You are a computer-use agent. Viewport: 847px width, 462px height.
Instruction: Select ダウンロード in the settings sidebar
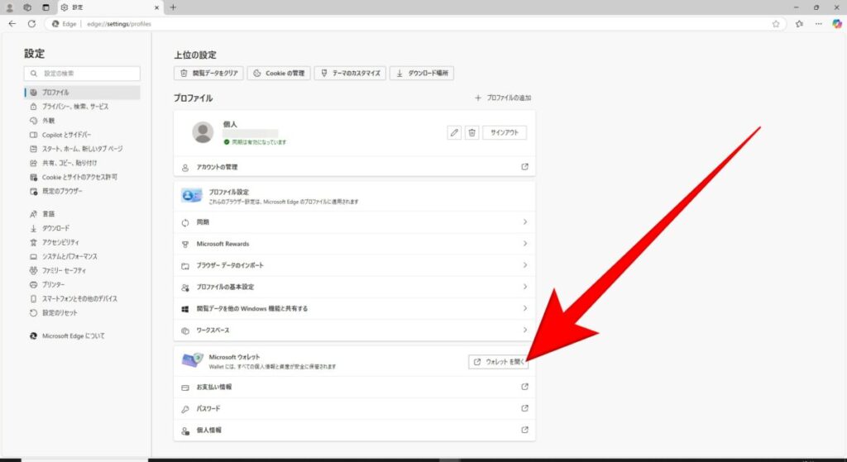tap(56, 228)
